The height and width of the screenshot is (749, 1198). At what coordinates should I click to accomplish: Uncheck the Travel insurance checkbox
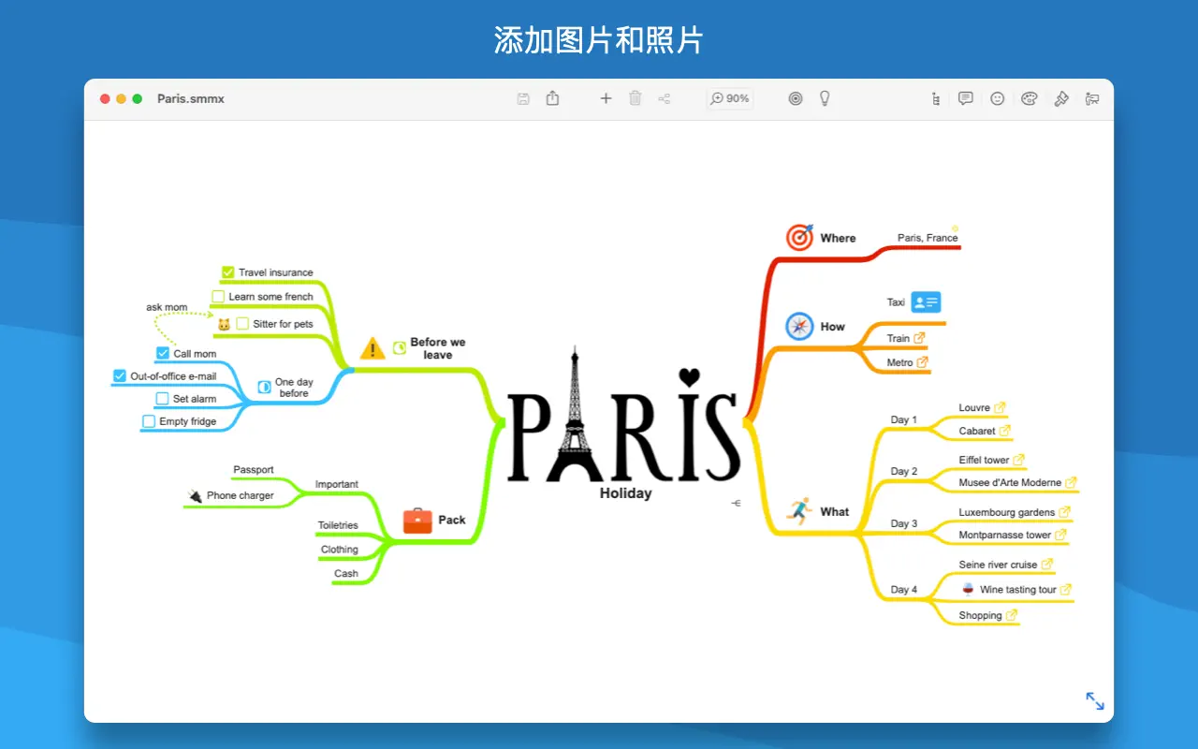point(227,272)
